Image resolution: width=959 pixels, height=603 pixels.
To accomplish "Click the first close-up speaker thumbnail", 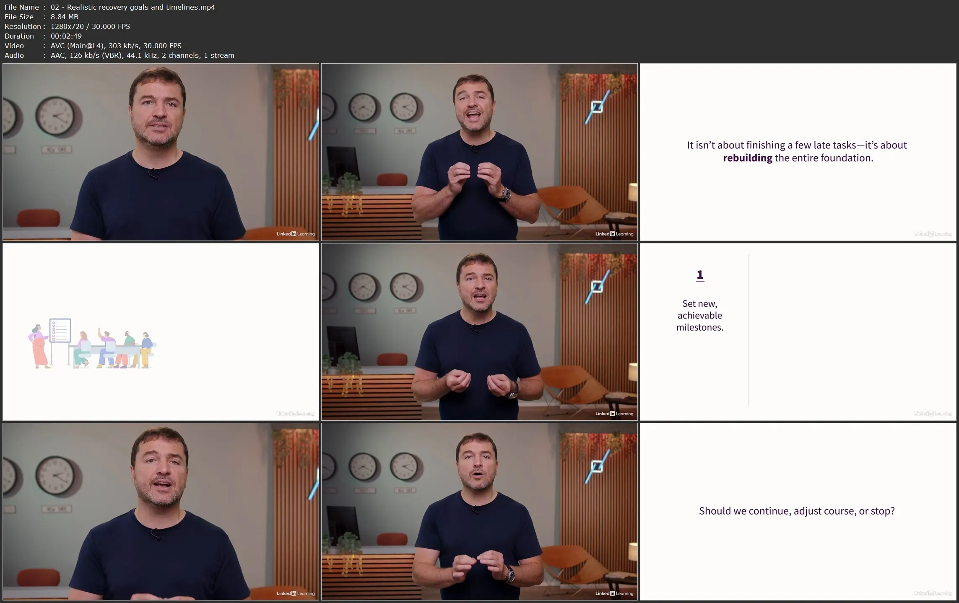I will pos(161,152).
